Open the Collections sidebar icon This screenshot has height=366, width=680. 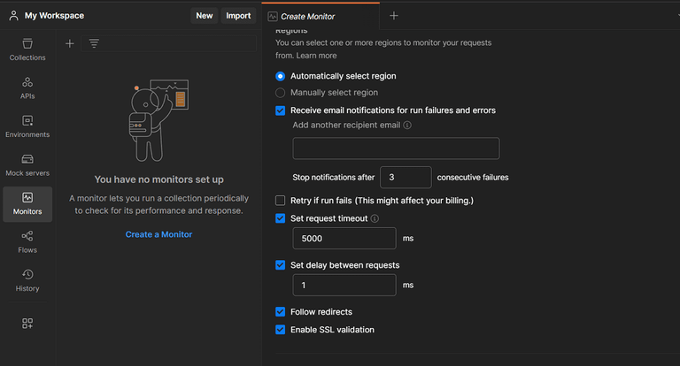tap(27, 50)
